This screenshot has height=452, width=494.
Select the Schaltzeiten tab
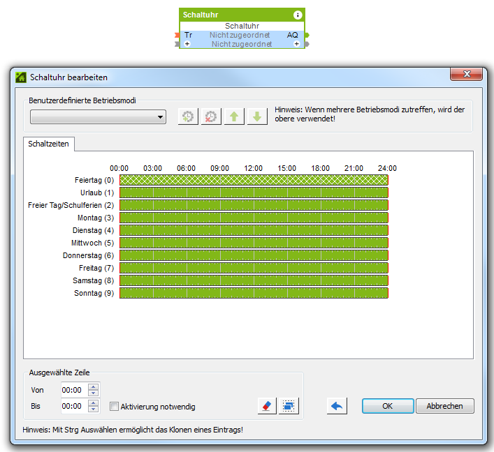[48, 144]
